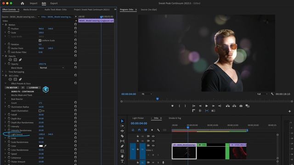Open timeline display settings wrench
The height and width of the screenshot is (165, 294).
158,130
